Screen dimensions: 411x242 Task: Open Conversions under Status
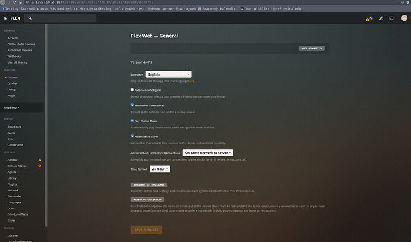pos(15,144)
